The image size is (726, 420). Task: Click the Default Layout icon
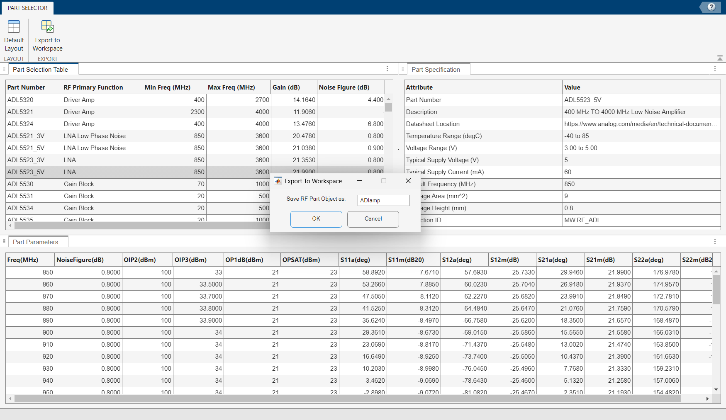pos(14,27)
